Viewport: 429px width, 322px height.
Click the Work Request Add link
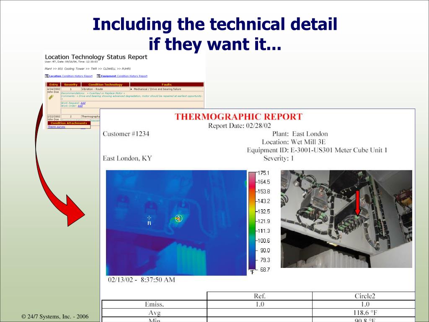83,103
